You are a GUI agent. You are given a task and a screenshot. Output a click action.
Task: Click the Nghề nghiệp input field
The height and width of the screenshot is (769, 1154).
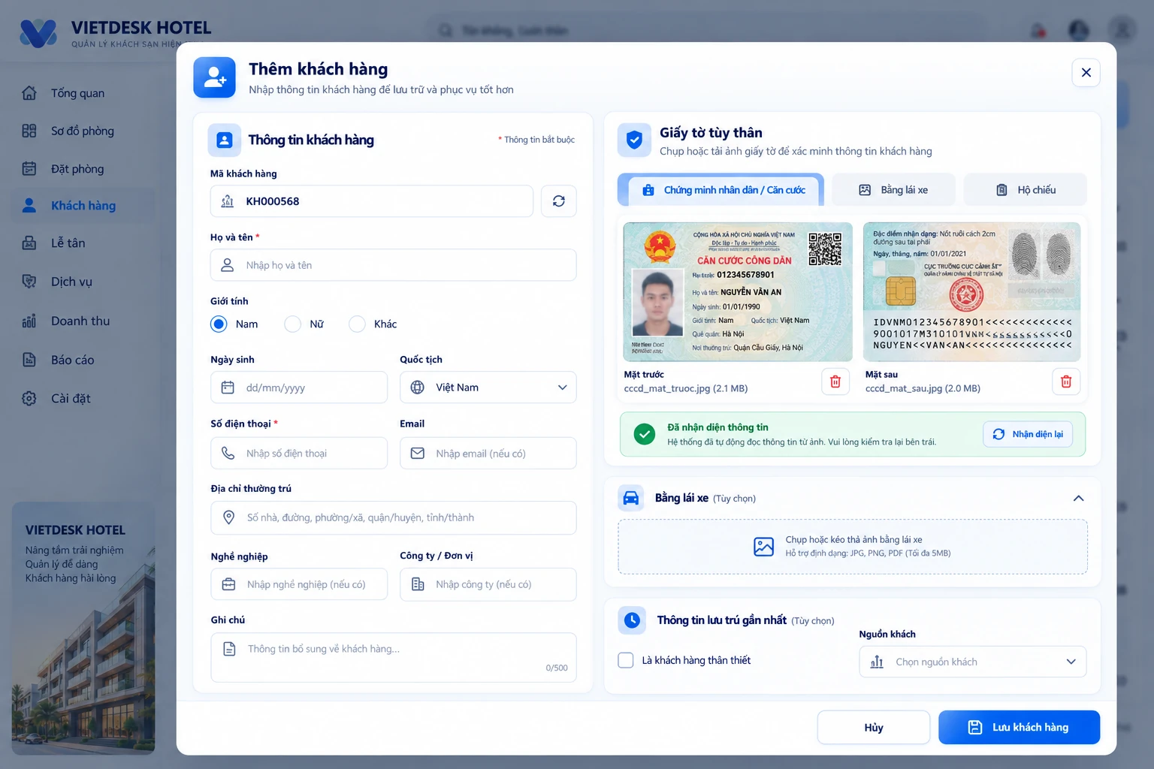click(299, 584)
